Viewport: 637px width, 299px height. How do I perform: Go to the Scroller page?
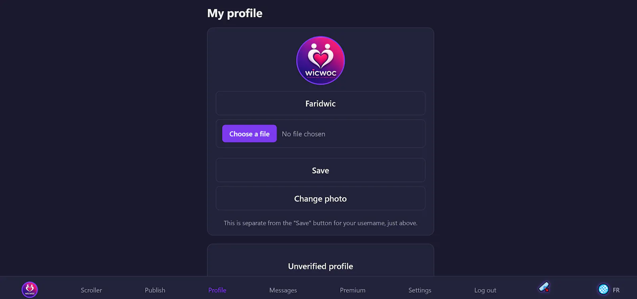pos(91,290)
